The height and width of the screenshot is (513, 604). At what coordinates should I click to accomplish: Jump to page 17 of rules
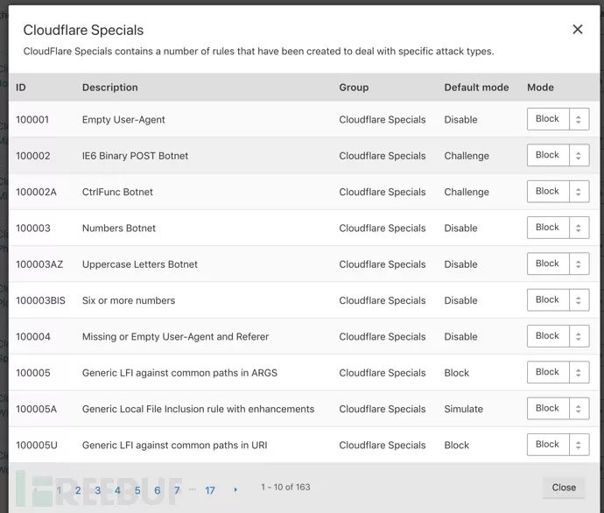(x=210, y=490)
